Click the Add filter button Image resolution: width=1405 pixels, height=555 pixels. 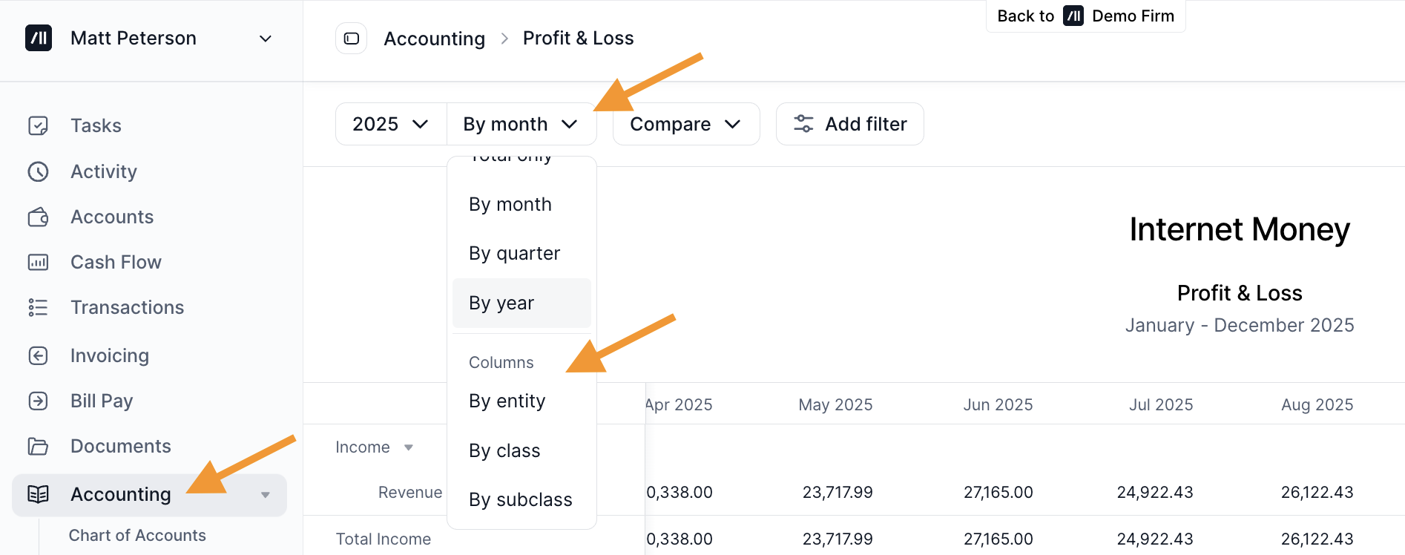click(849, 124)
